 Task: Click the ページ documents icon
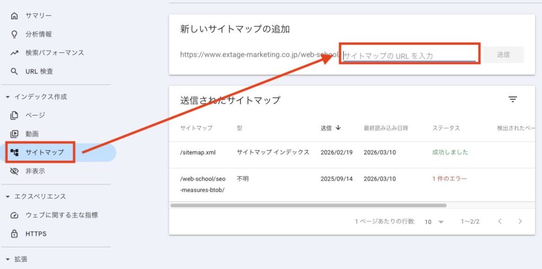click(14, 115)
